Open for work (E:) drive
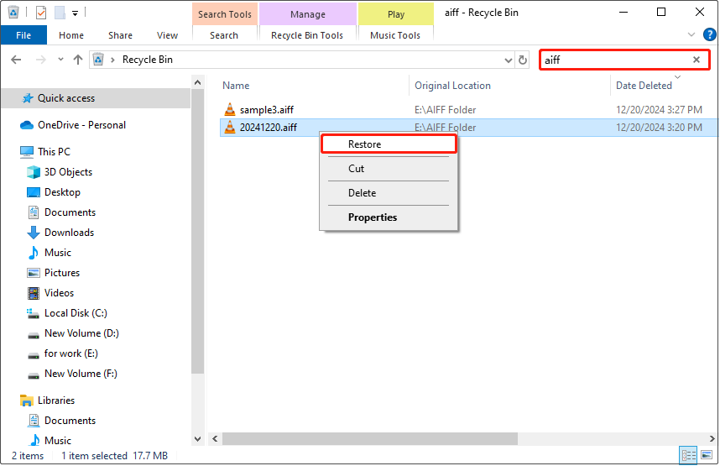This screenshot has width=720, height=466. 70,353
